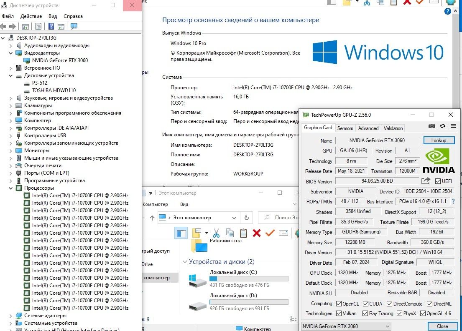This screenshot has width=462, height=331.
Task: Click the GPU-Z refresh icon
Action: point(442,126)
